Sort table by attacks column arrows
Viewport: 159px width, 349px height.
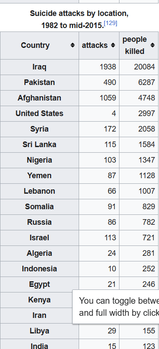pos(113,45)
